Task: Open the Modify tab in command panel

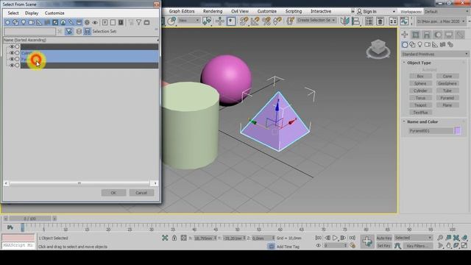Action: point(416,35)
